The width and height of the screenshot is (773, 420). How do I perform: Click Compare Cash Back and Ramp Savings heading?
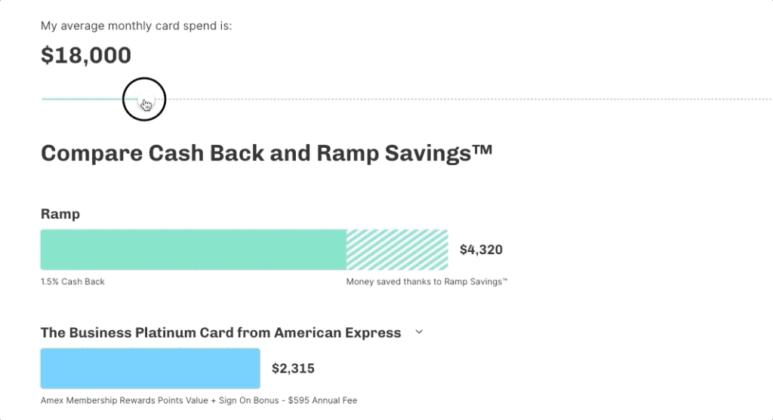pyautogui.click(x=266, y=153)
